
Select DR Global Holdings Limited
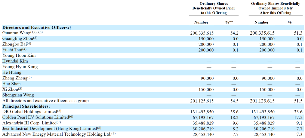point(29,112)
